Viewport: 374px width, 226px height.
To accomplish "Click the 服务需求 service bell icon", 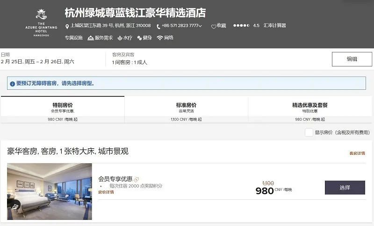I will [90, 38].
